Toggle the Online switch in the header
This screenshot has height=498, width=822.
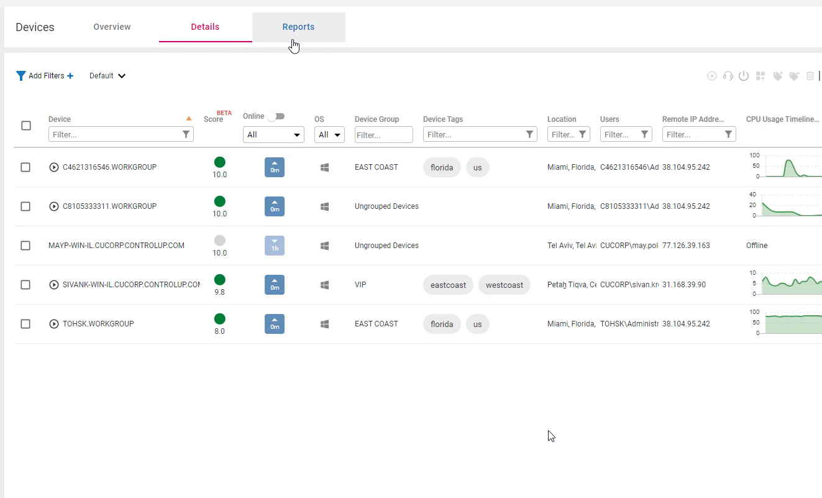277,116
